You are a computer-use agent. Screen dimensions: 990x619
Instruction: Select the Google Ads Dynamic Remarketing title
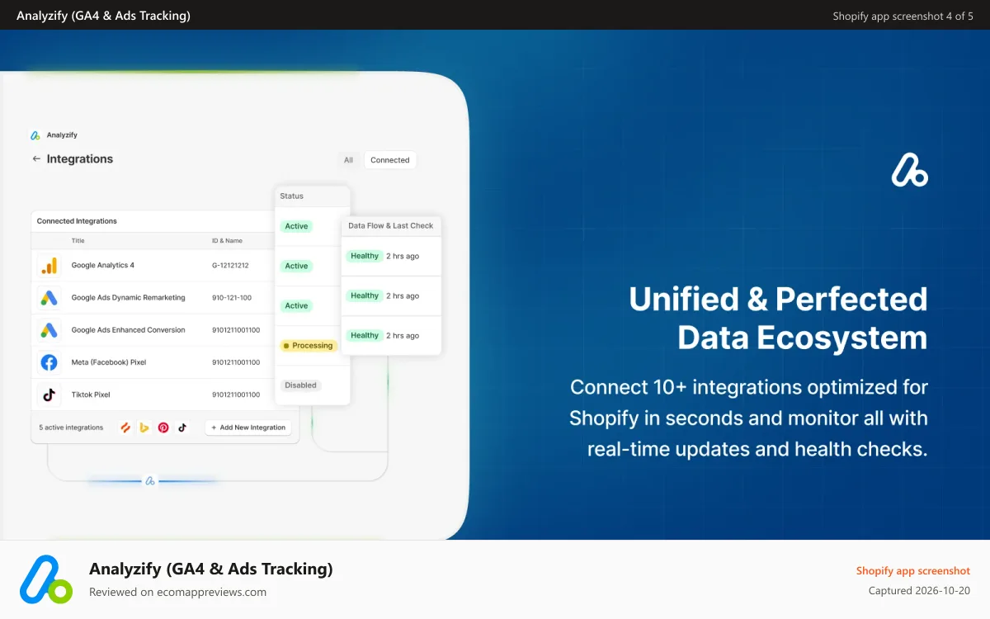129,298
